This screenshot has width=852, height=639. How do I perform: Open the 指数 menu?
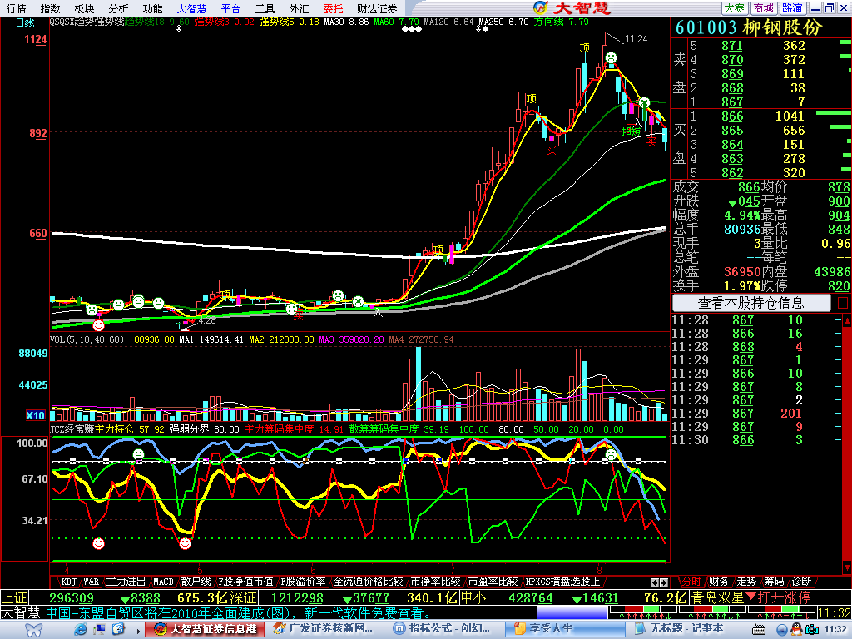51,8
